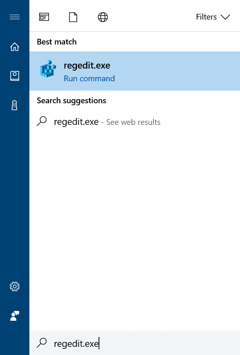The width and height of the screenshot is (240, 355).
Task: Switch to the Documents filter at the top
Action: point(73,17)
